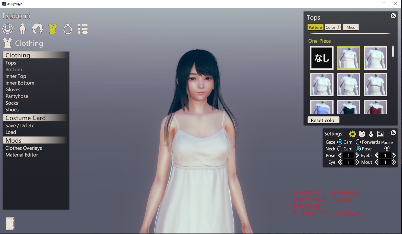Increase Eyebrow pattern with right arrow
Screen dimensions: 402x234
point(394,155)
